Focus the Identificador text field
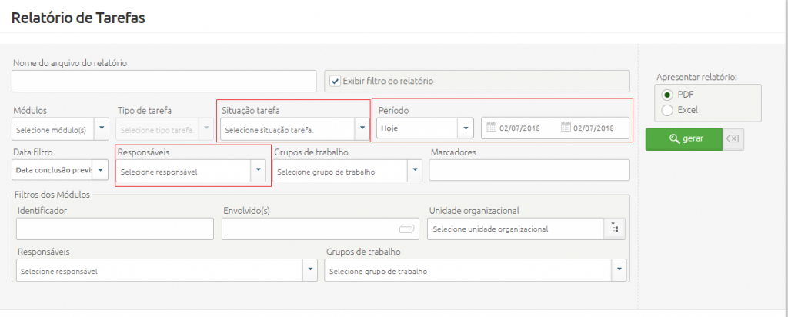Viewport: 788px width, 317px height. click(x=115, y=229)
